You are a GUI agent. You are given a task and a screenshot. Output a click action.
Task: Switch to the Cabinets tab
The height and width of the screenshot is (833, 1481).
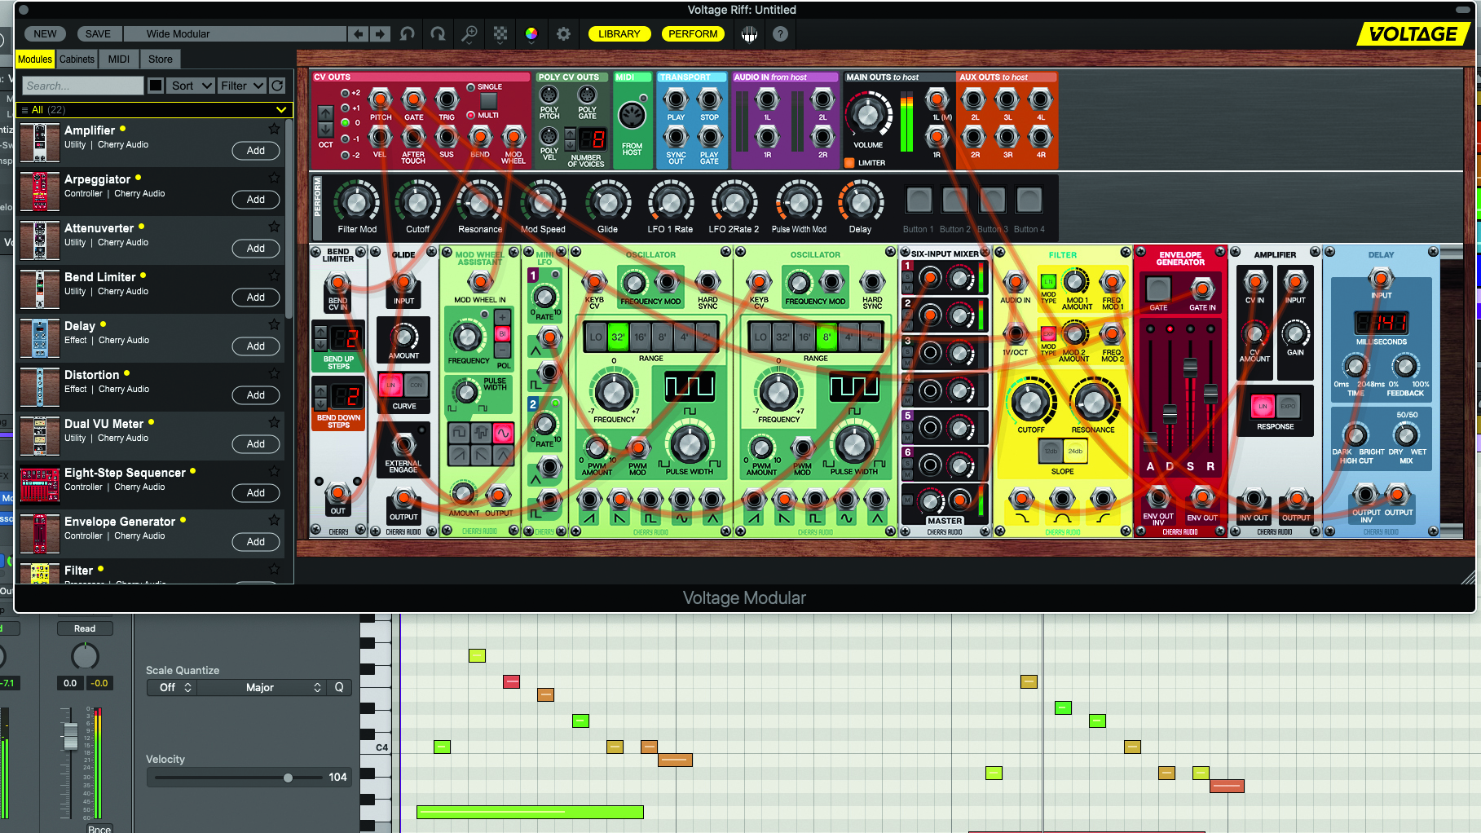77,59
